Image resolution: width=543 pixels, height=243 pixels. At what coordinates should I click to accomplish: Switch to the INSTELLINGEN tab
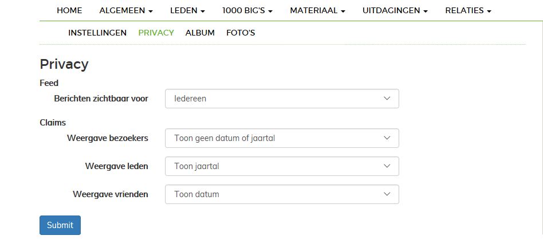pos(97,33)
